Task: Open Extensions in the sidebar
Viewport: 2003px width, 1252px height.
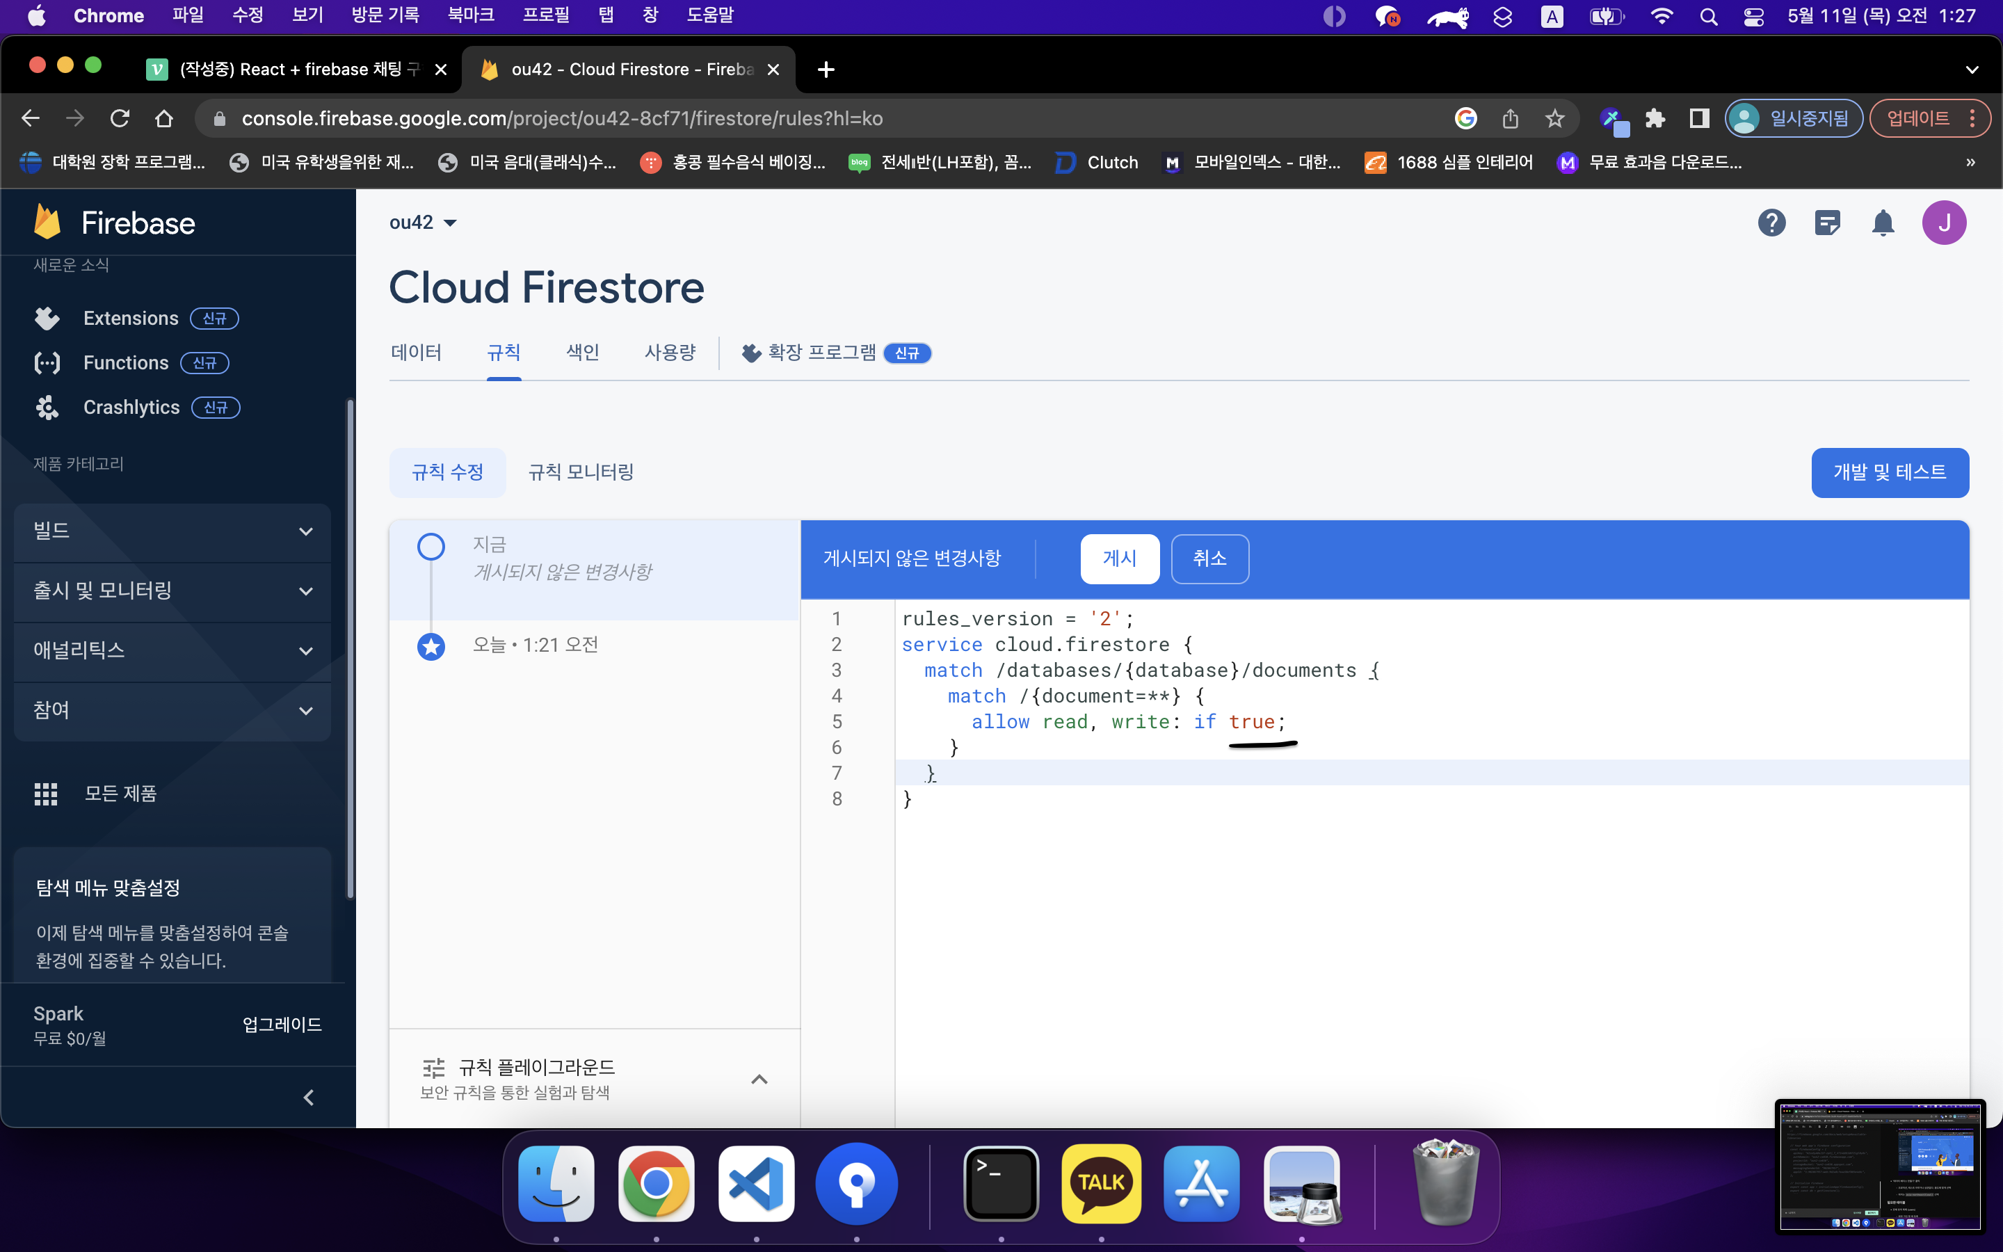Action: [x=131, y=318]
